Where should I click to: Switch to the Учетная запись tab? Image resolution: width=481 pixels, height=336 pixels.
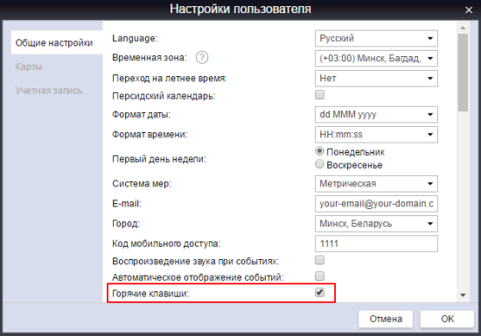[49, 90]
